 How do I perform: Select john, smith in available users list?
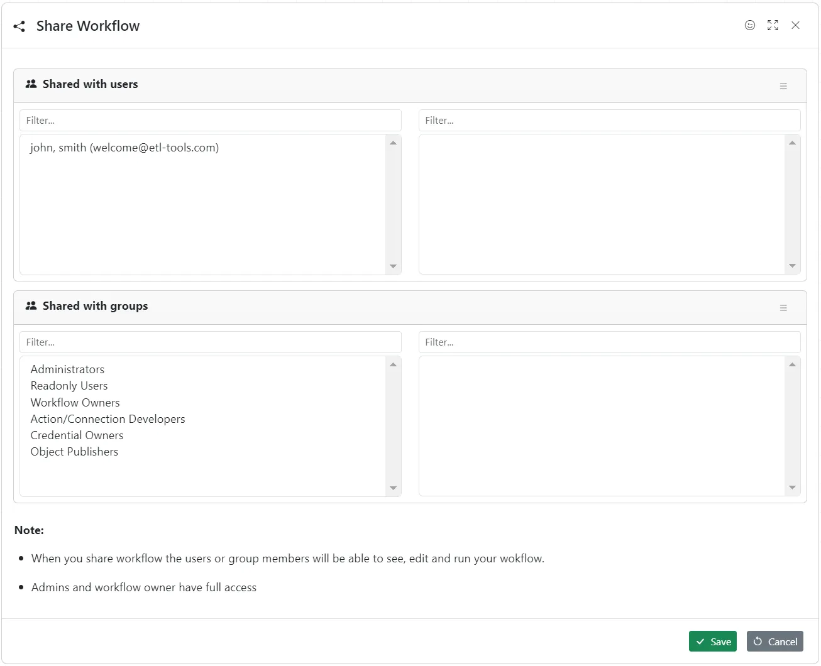(x=124, y=148)
